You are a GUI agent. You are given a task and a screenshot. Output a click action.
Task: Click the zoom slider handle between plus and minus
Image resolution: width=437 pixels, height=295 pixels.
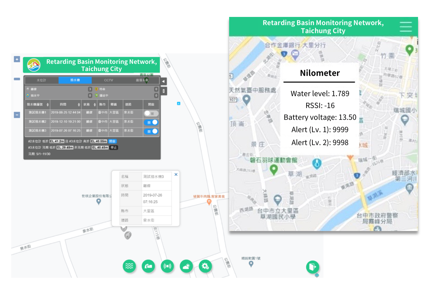click(17, 79)
